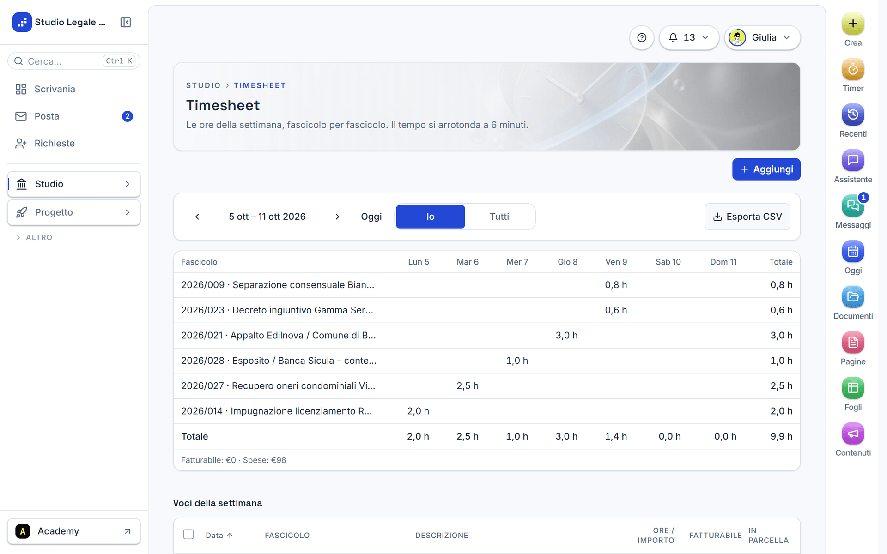Open Posta inbox
Image resolution: width=887 pixels, height=554 pixels.
click(74, 116)
